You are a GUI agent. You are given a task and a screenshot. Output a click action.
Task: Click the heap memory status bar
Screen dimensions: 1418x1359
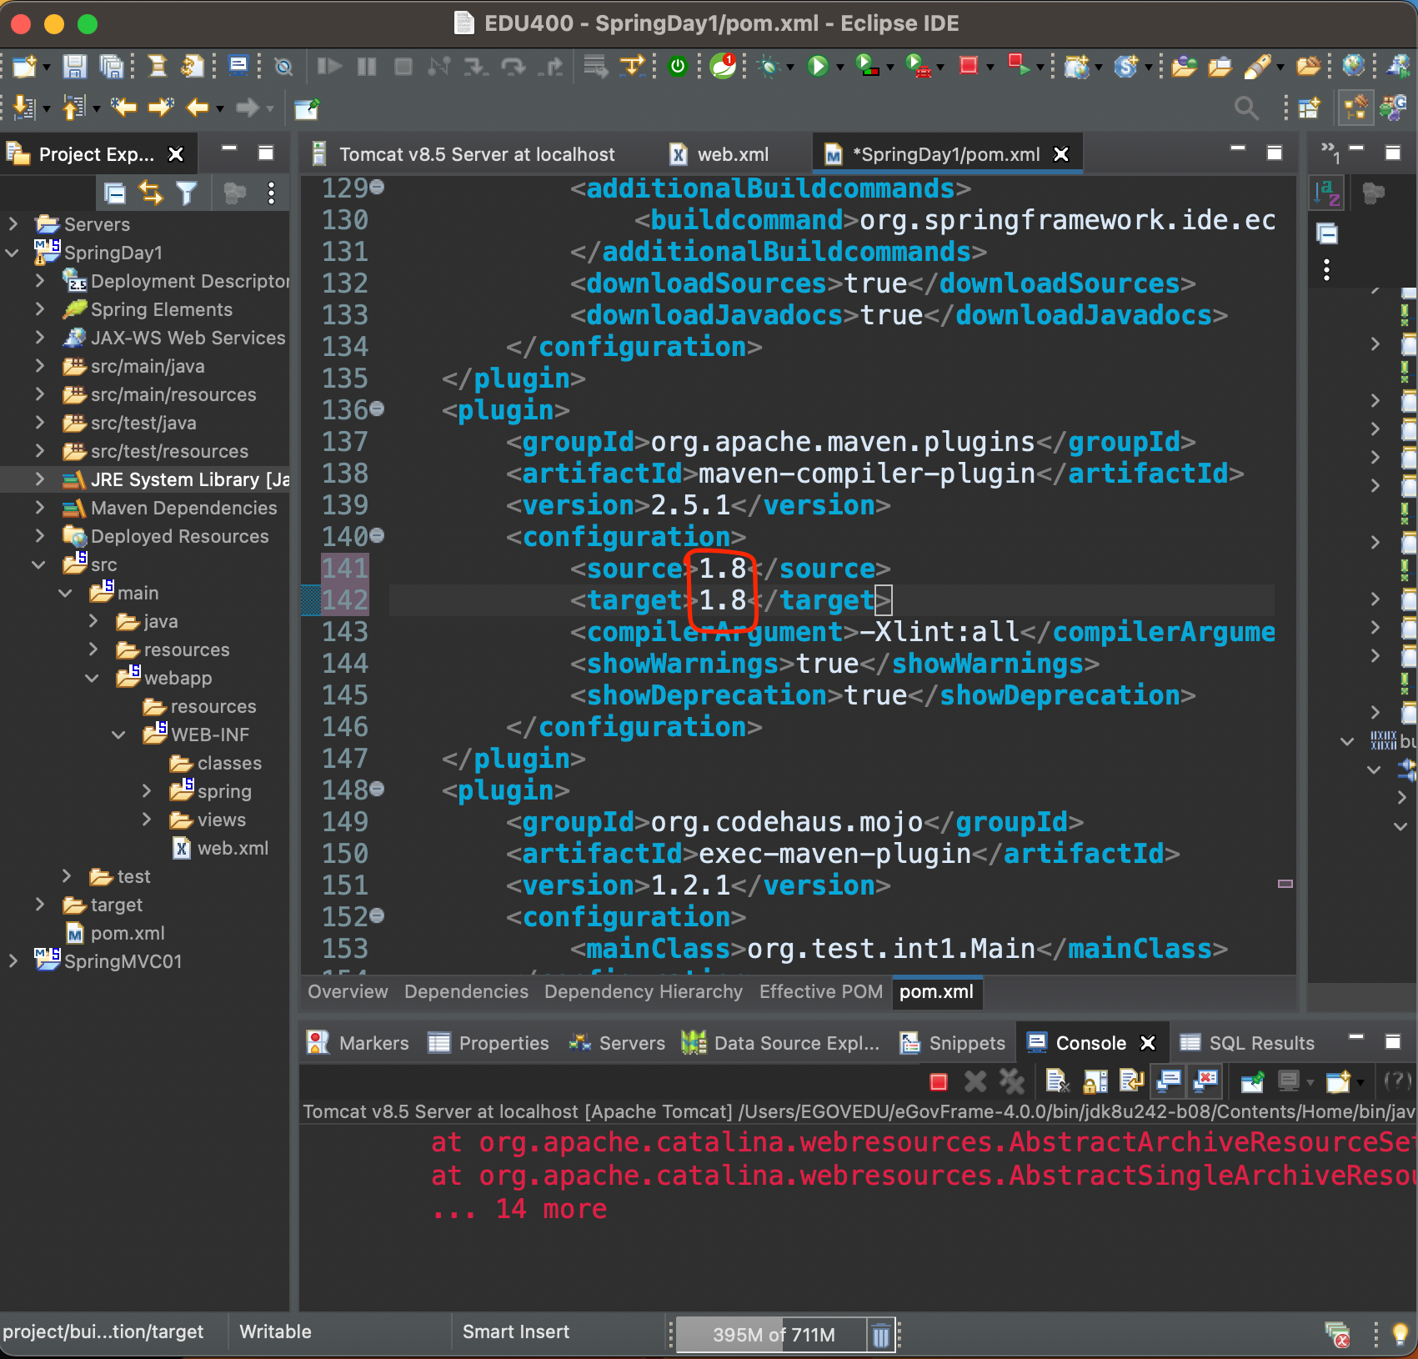point(772,1335)
